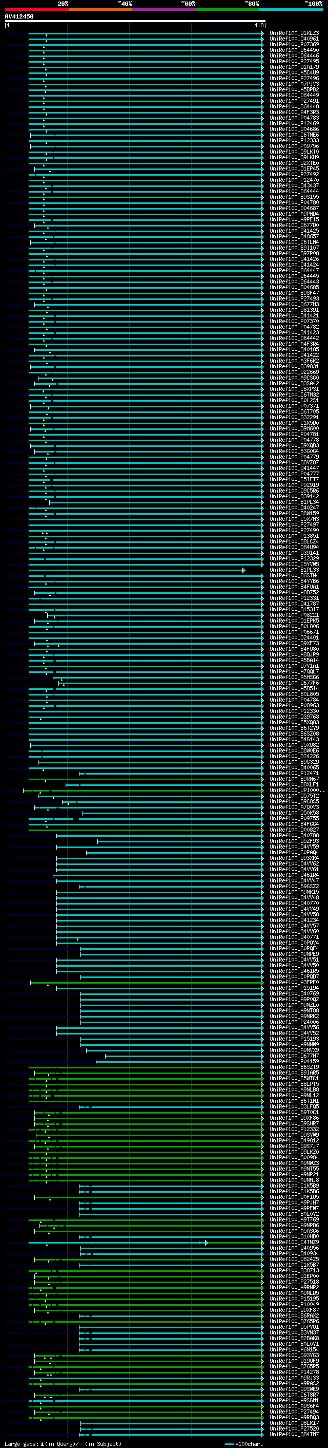Select hit label UniRef100_A4F3R3
Screen dimensions: 328x1448
294,112
